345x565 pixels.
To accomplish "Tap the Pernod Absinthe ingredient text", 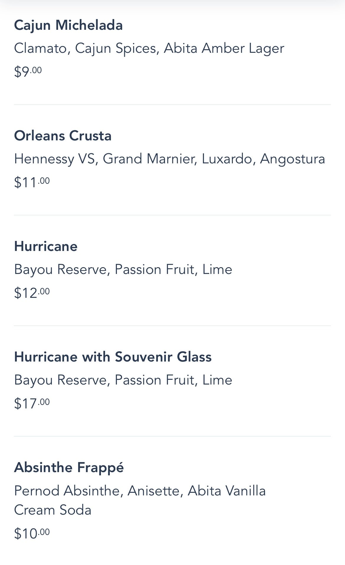I will pyautogui.click(x=67, y=491).
